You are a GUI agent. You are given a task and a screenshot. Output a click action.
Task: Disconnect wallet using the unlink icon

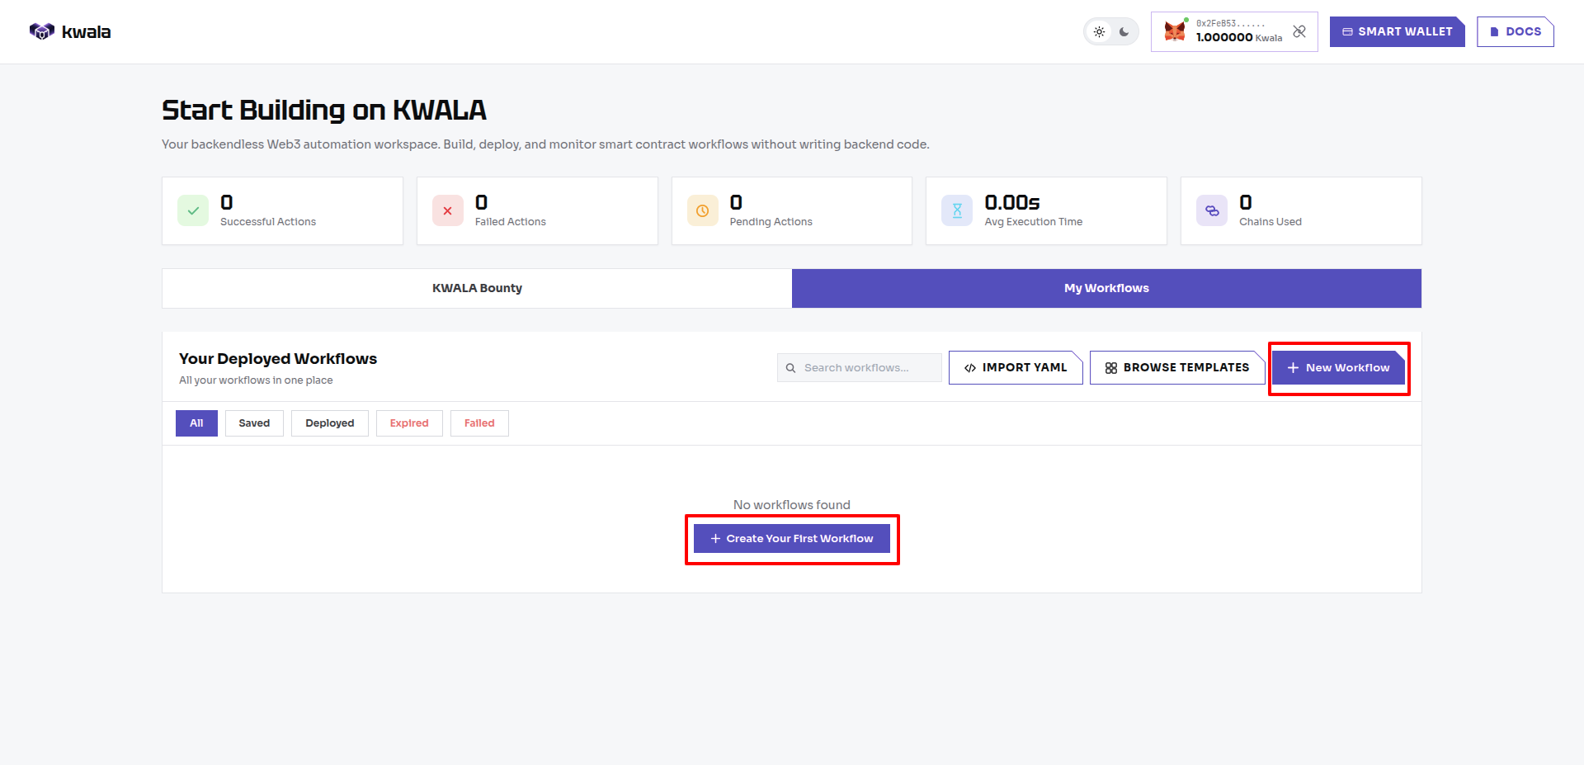coord(1299,31)
